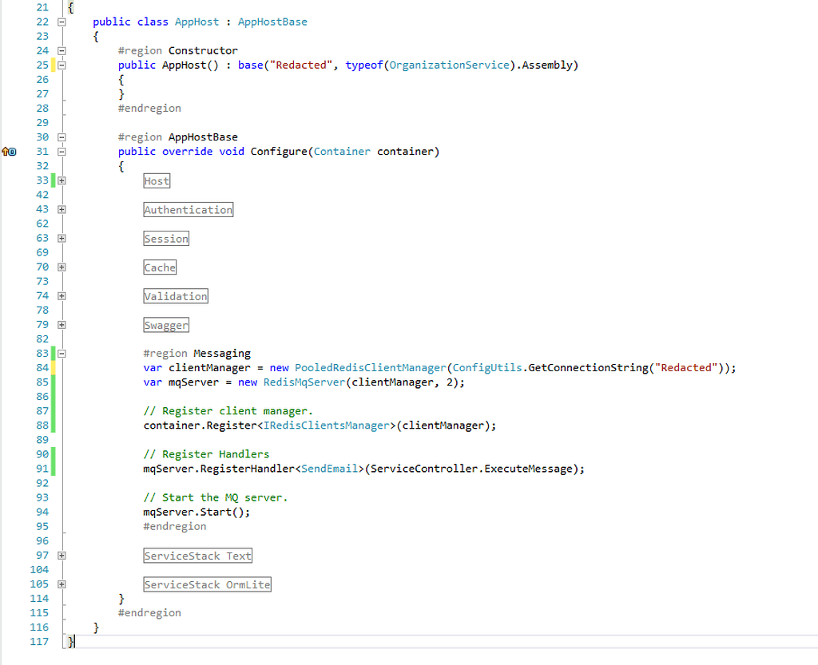Viewport: 818px width, 665px height.
Task: Click the blue zero badge icon beside the arrow
Action: pyautogui.click(x=13, y=152)
